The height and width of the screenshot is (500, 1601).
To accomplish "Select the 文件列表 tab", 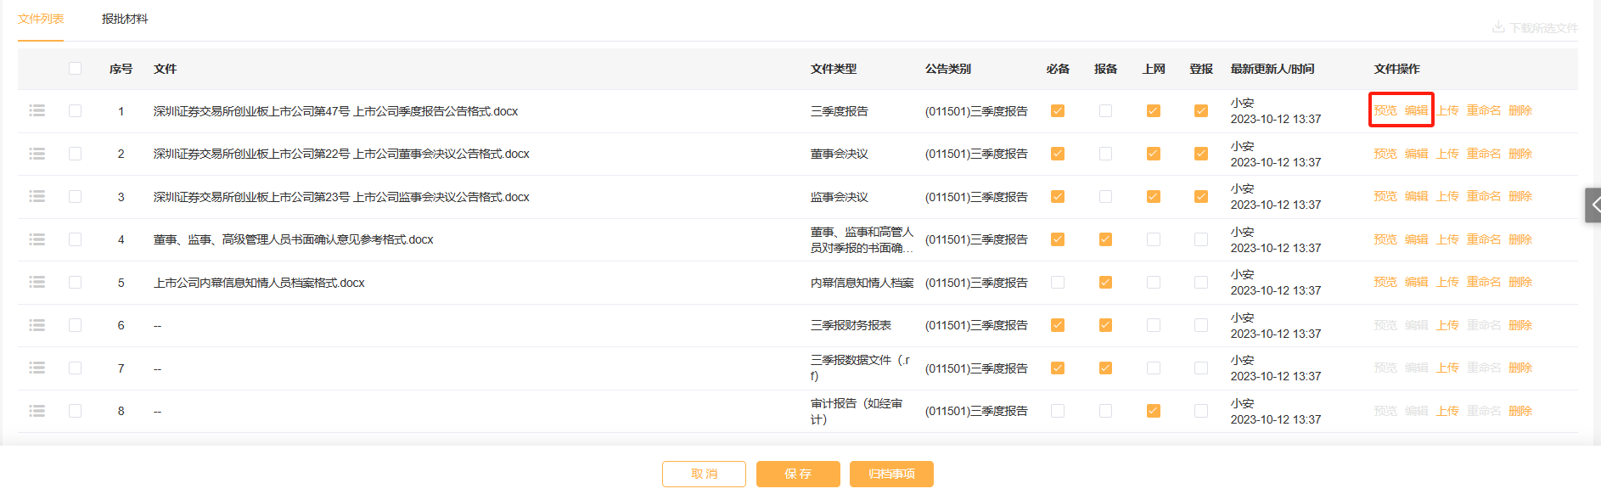I will [41, 19].
